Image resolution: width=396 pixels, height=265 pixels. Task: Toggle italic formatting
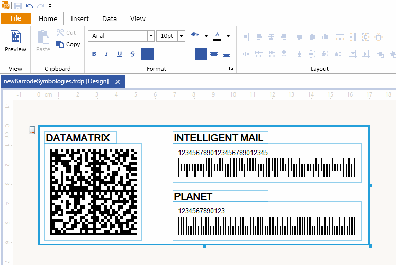[106, 54]
